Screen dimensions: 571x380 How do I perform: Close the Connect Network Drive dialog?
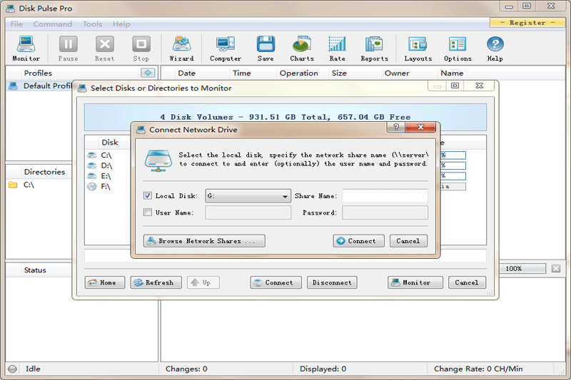pyautogui.click(x=420, y=127)
